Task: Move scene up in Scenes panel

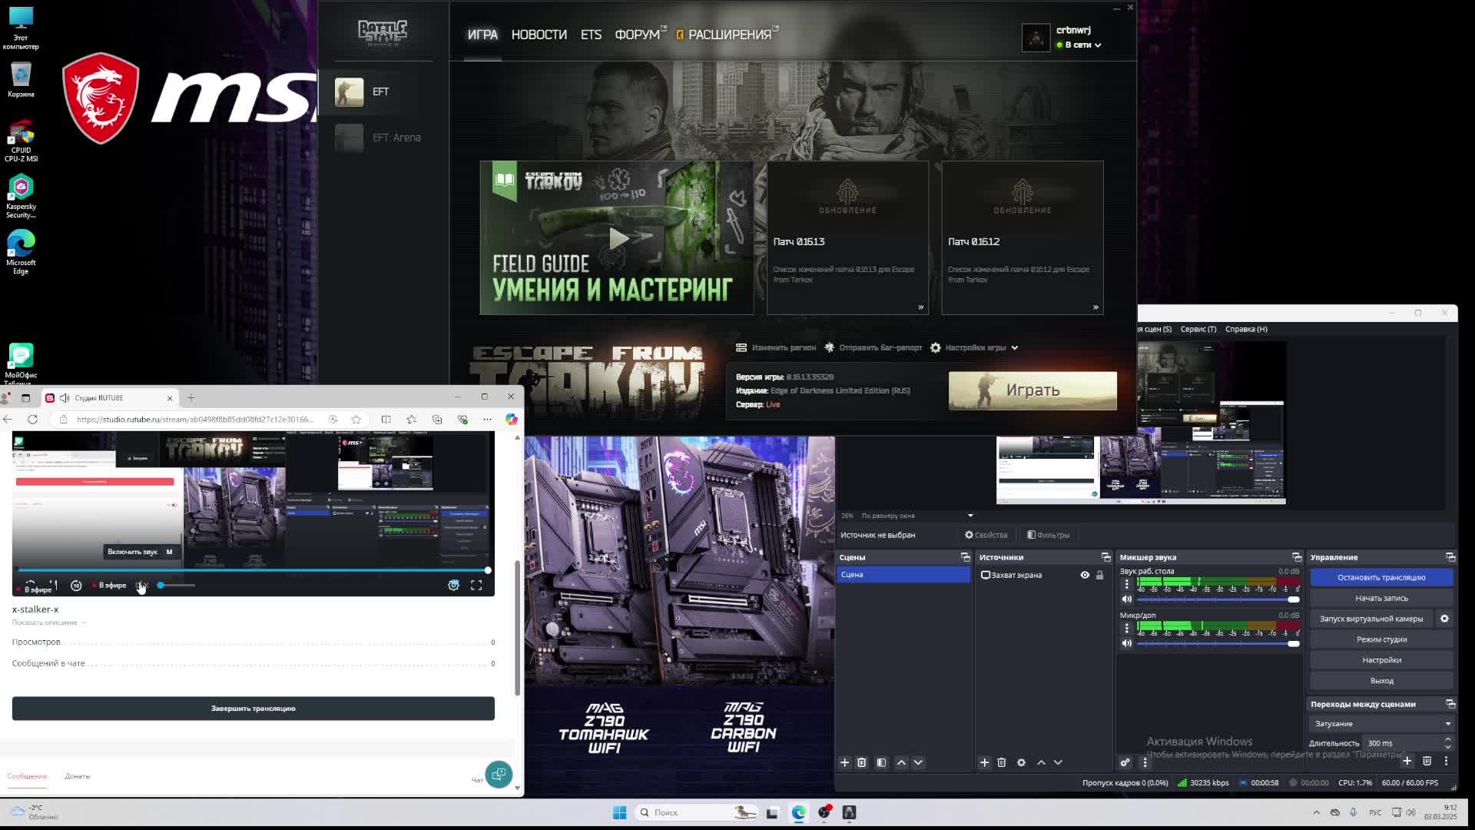Action: tap(901, 762)
